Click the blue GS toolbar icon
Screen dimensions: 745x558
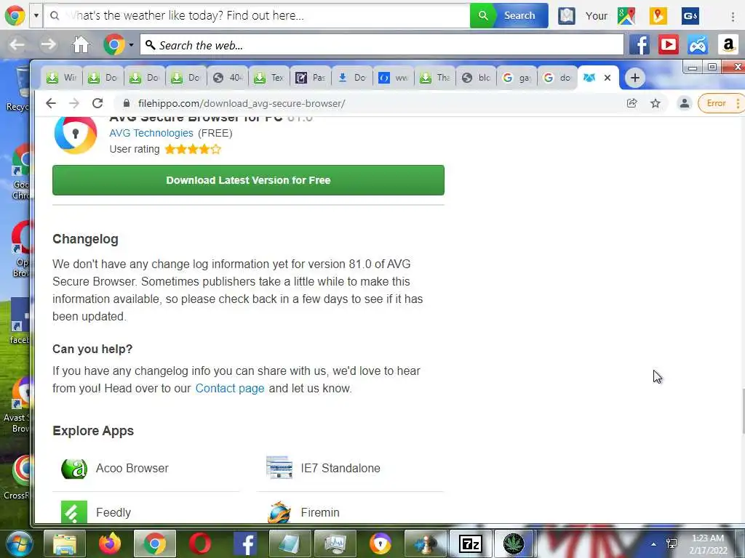click(x=690, y=16)
